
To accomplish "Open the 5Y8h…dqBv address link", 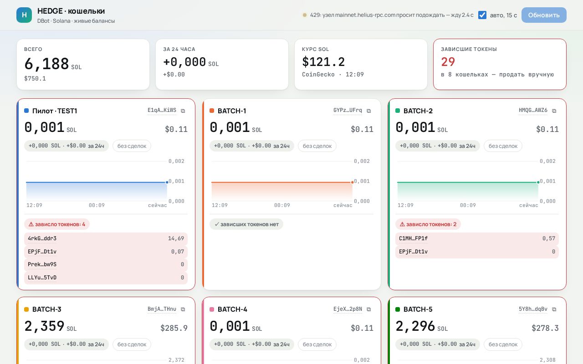I will click(533, 309).
